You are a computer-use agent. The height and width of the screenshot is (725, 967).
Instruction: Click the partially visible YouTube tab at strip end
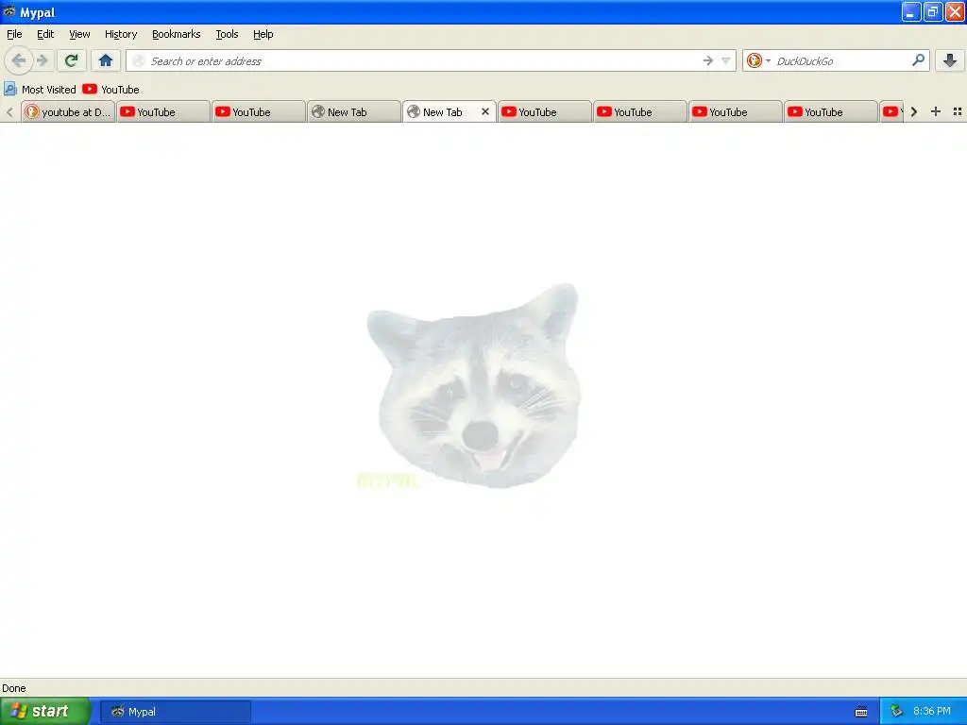[x=891, y=111]
